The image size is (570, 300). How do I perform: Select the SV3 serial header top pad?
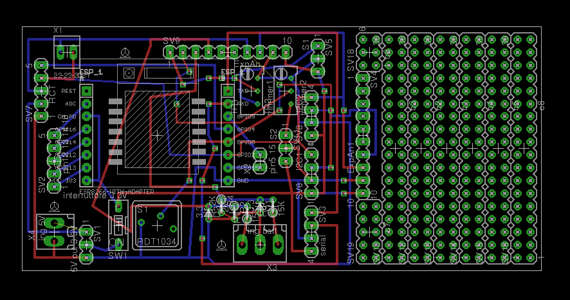pyautogui.click(x=311, y=212)
